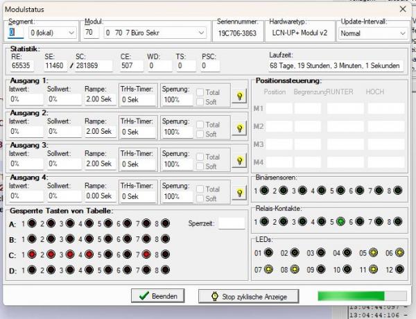This screenshot has height=319, width=416.
Task: Click red locked key C1 indicator
Action: (32, 255)
